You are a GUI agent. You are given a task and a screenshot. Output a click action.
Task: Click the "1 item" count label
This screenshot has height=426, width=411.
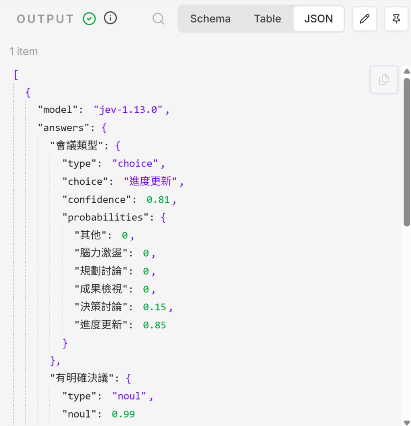pyautogui.click(x=24, y=51)
